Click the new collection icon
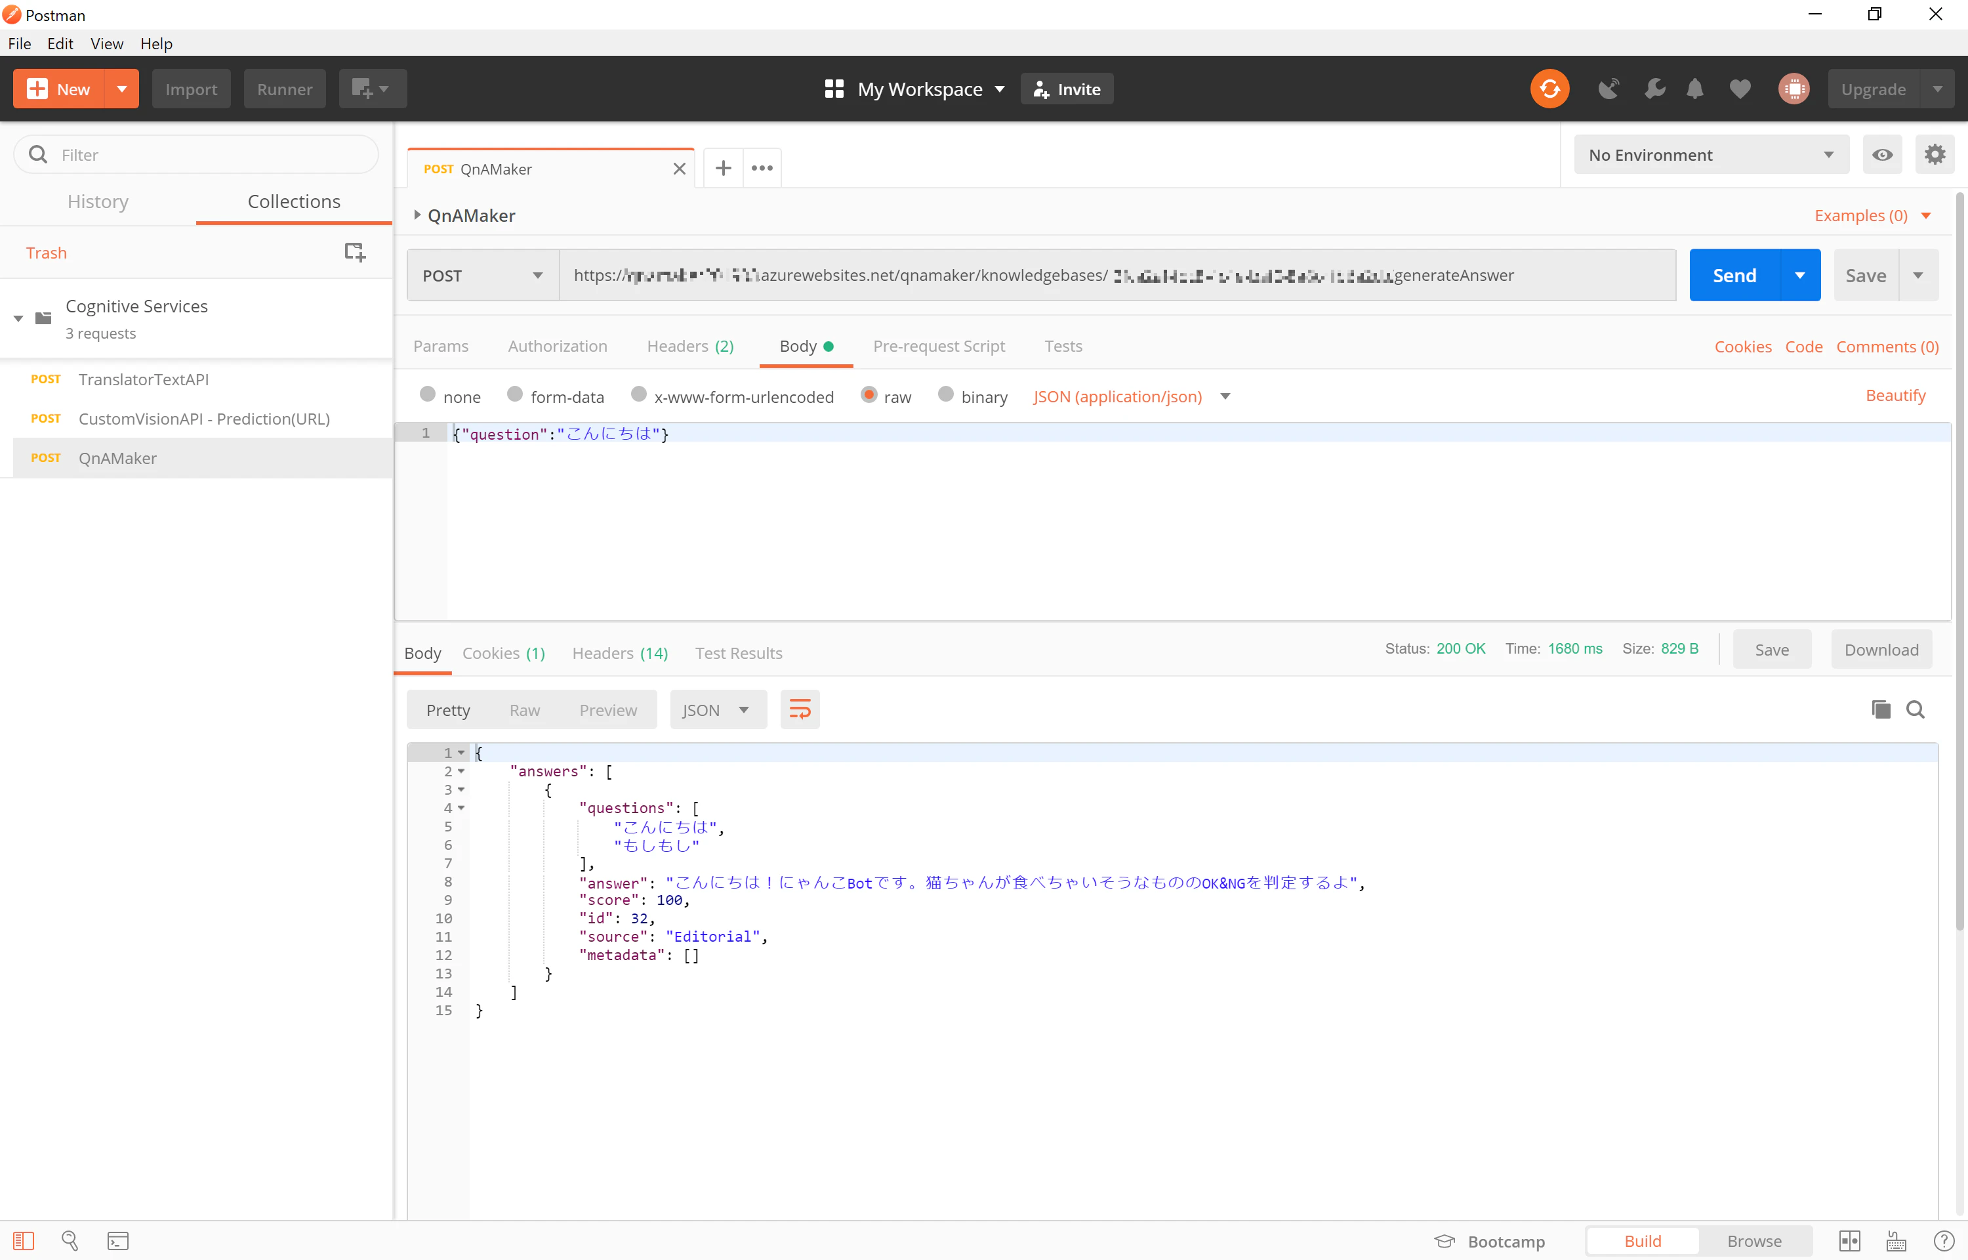Screen dimensions: 1968x1260 pyautogui.click(x=355, y=252)
